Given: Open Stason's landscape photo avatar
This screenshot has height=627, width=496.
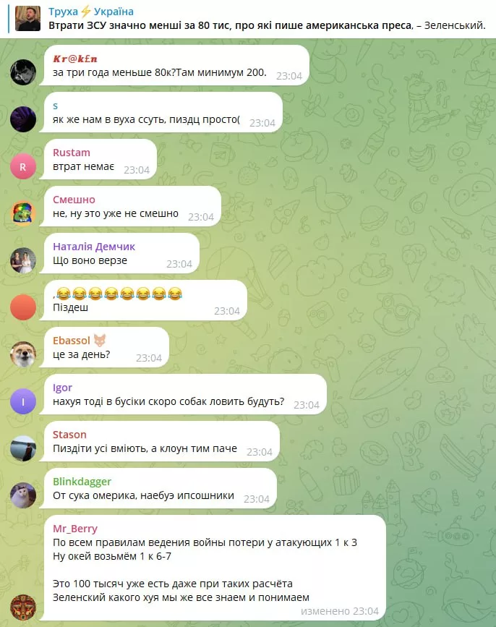Looking at the screenshot, I should (x=23, y=448).
